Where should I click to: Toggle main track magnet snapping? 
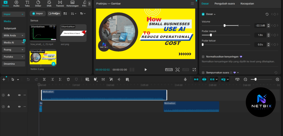pyautogui.click(x=196, y=79)
